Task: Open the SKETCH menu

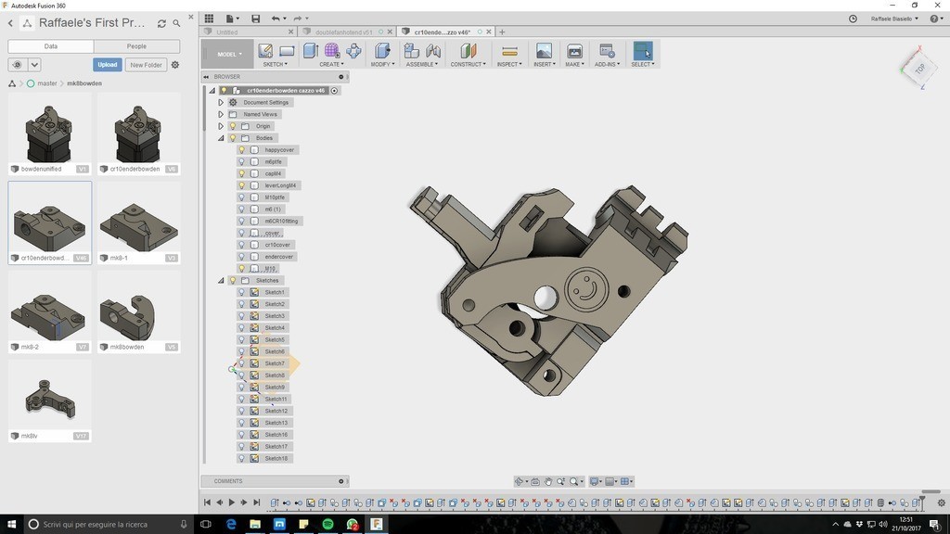Action: (275, 64)
